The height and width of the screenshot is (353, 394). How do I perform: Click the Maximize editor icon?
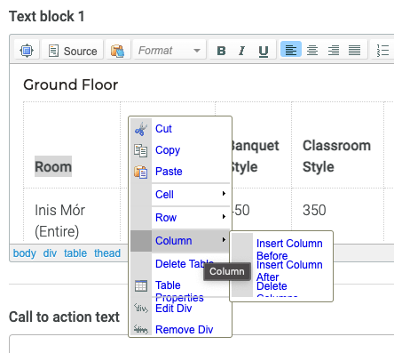coord(27,51)
